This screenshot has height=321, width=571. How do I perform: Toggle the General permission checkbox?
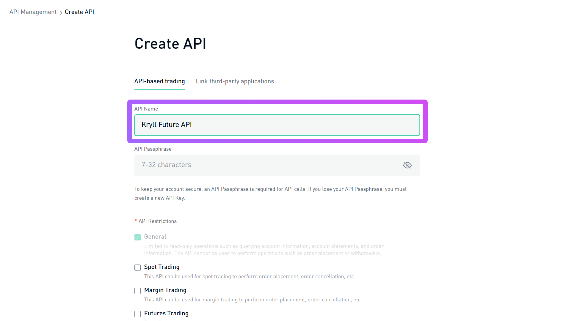[x=137, y=237]
